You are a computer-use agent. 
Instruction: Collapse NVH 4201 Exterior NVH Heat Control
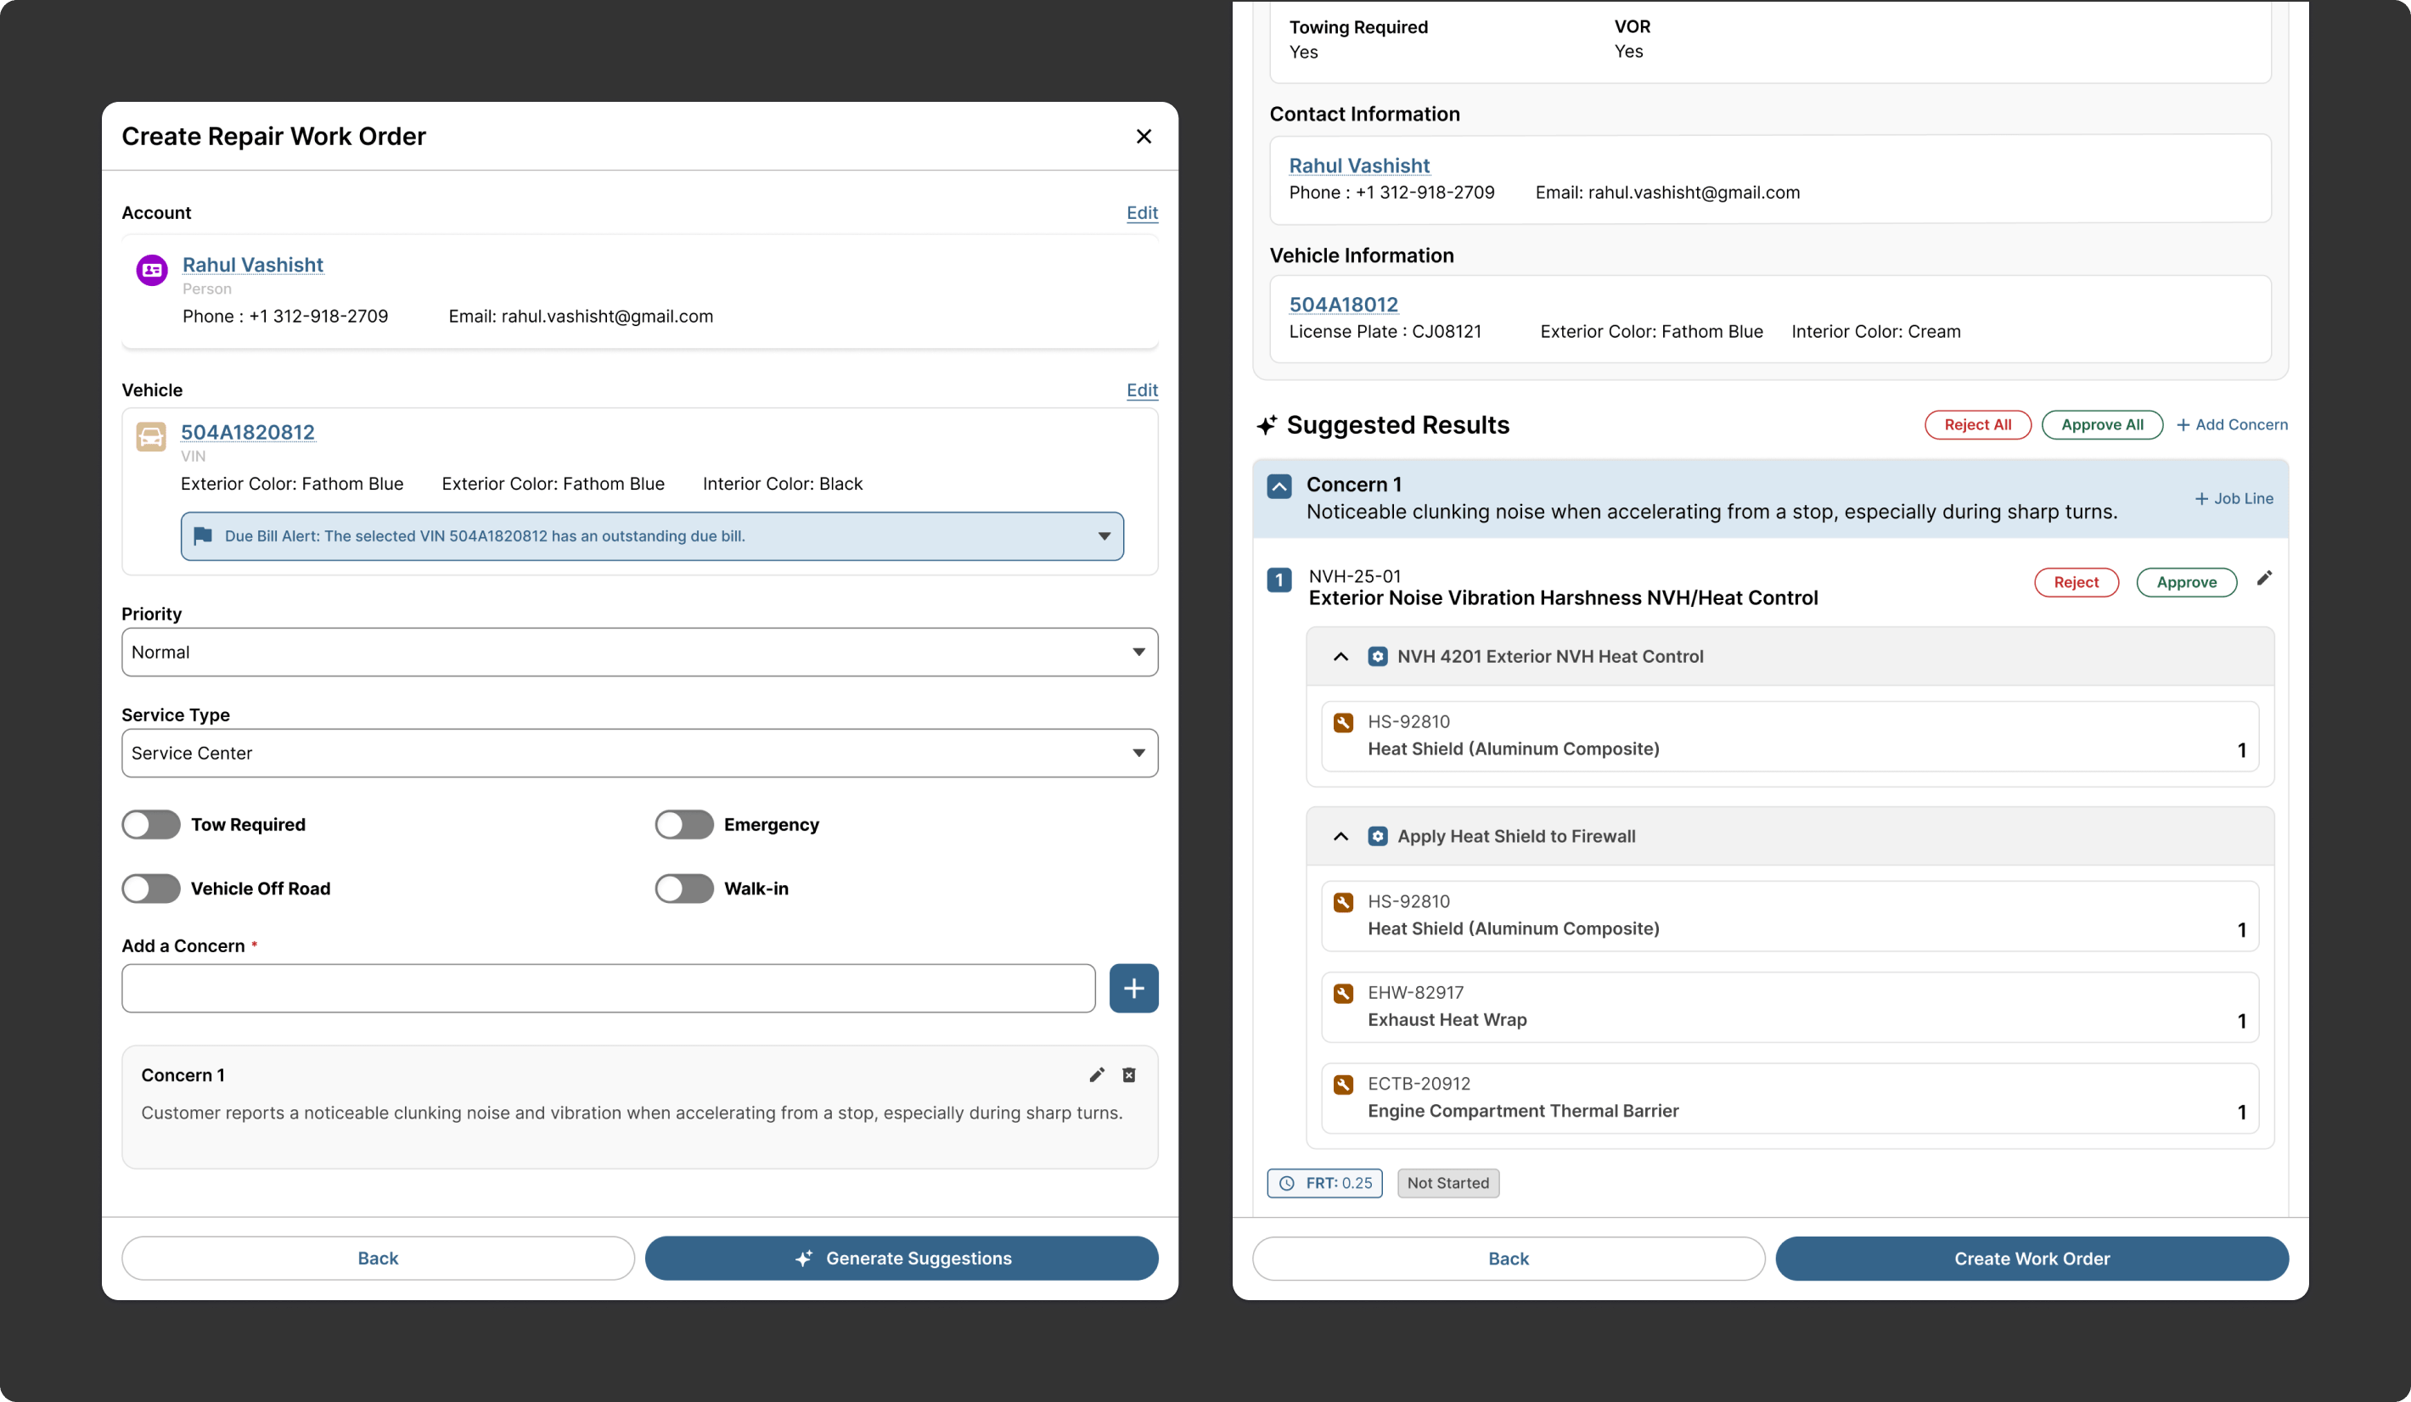tap(1340, 657)
